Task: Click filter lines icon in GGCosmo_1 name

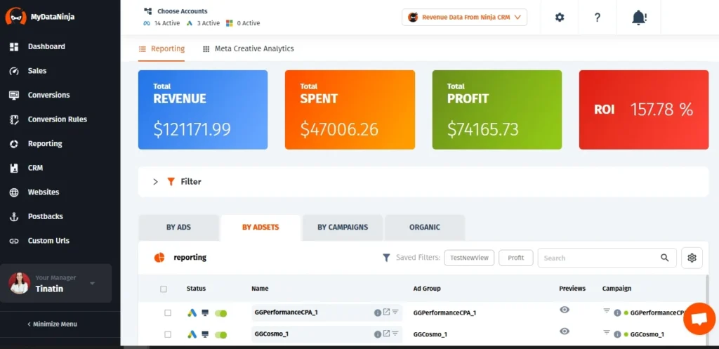Action: point(395,334)
